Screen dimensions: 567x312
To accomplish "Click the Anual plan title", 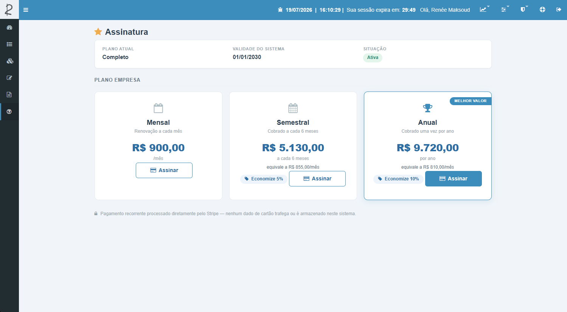I will pos(428,123).
